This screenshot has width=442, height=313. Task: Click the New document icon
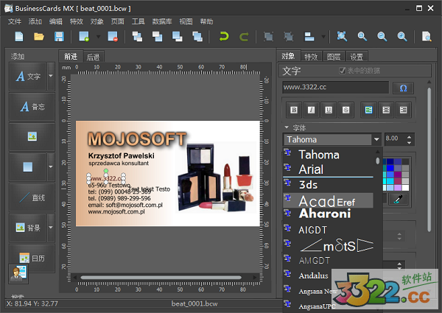pyautogui.click(x=19, y=37)
